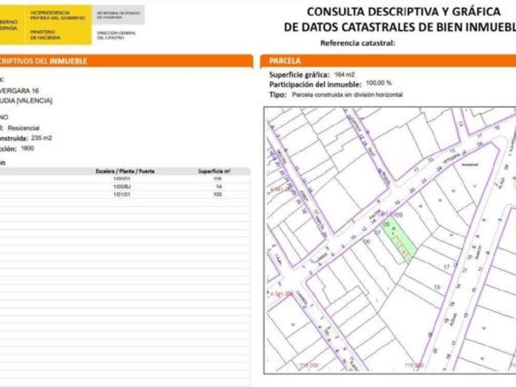Click the 'DEL INMUEBLE' orange header

click(126, 61)
